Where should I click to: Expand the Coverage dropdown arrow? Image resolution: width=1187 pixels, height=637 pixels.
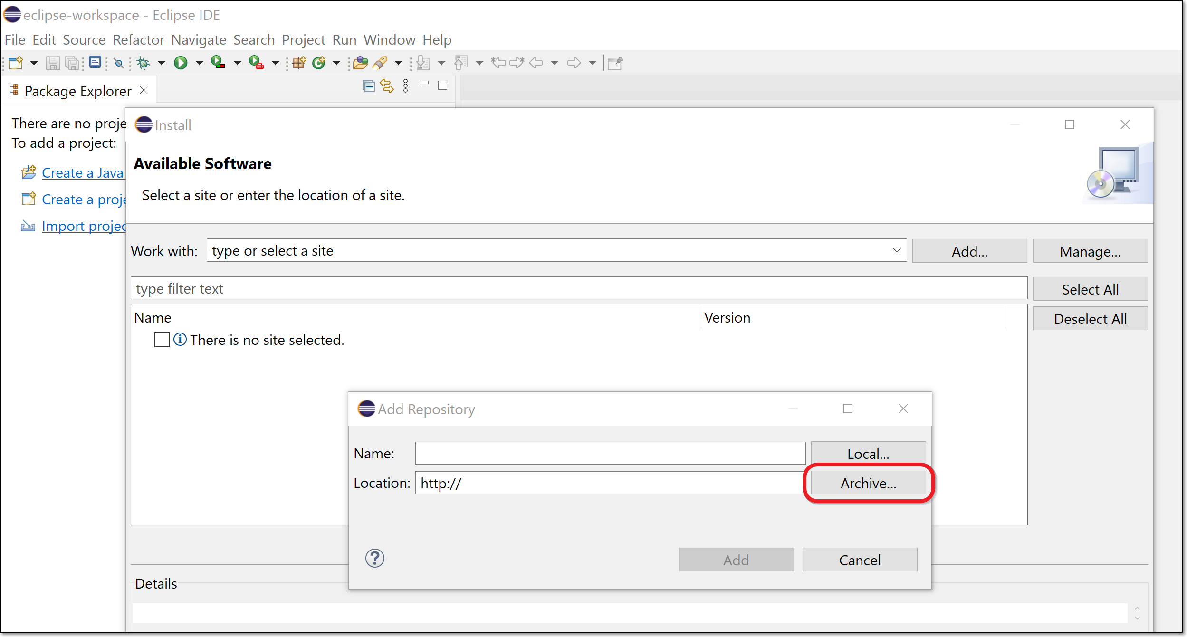pos(237,63)
